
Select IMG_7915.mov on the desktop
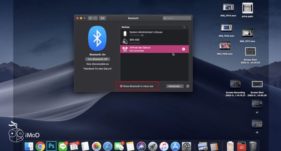[226, 30]
